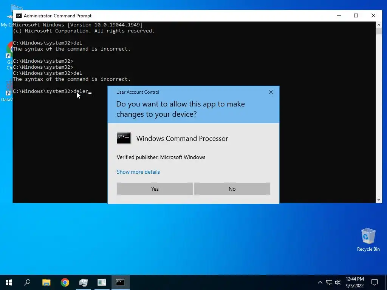This screenshot has width=387, height=290.
Task: Click the Microsoft Windows version line
Action: 78,25
